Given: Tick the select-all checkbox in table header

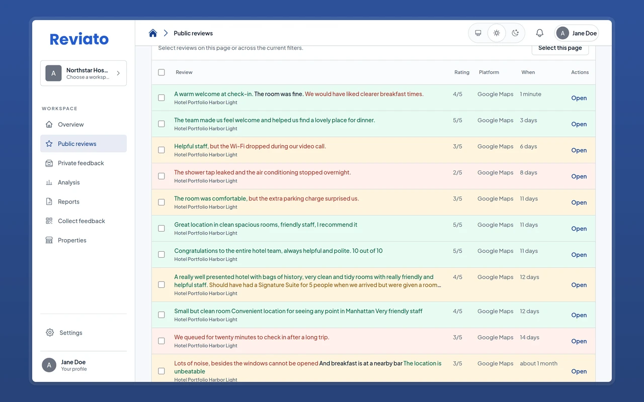Looking at the screenshot, I should click(x=162, y=72).
